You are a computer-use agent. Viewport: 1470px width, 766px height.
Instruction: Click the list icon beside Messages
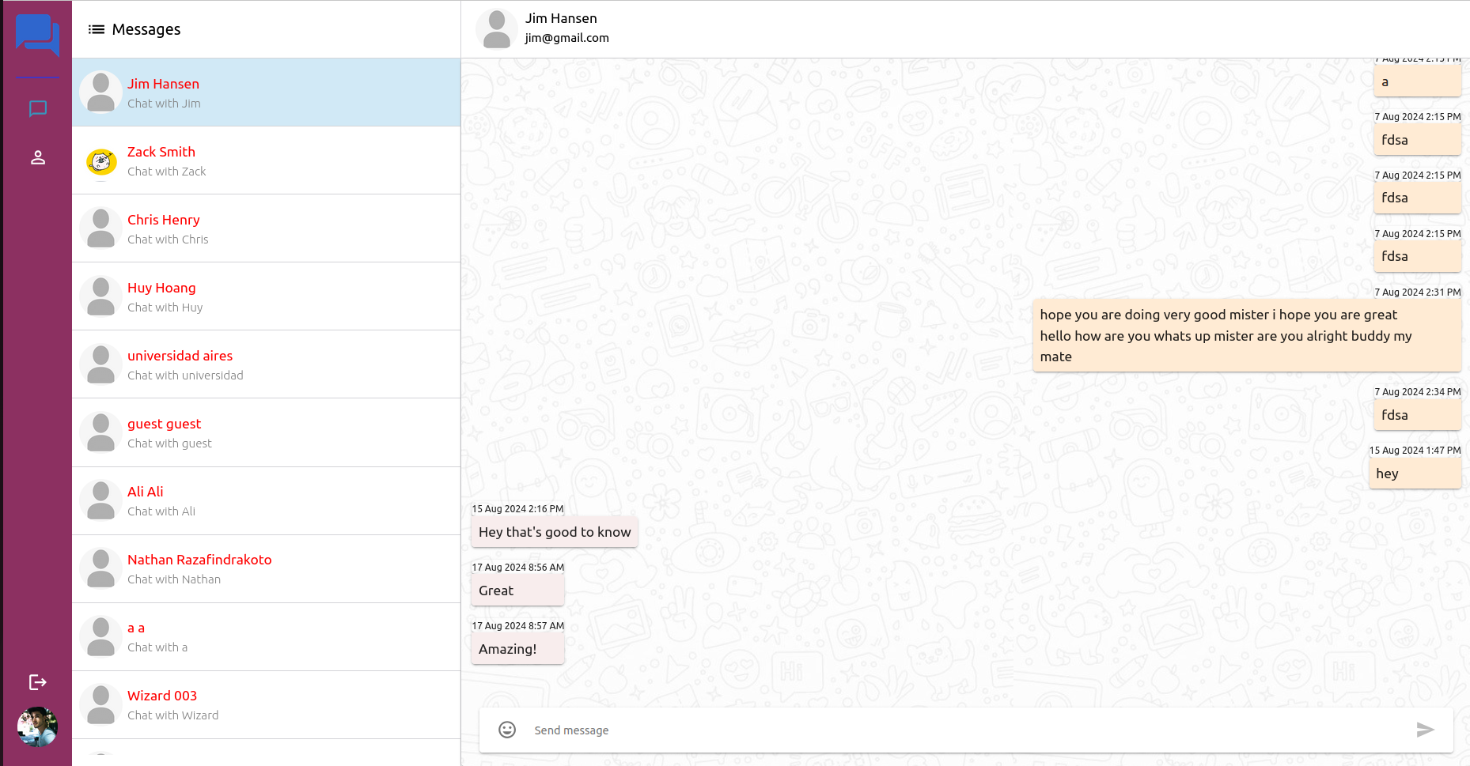97,29
